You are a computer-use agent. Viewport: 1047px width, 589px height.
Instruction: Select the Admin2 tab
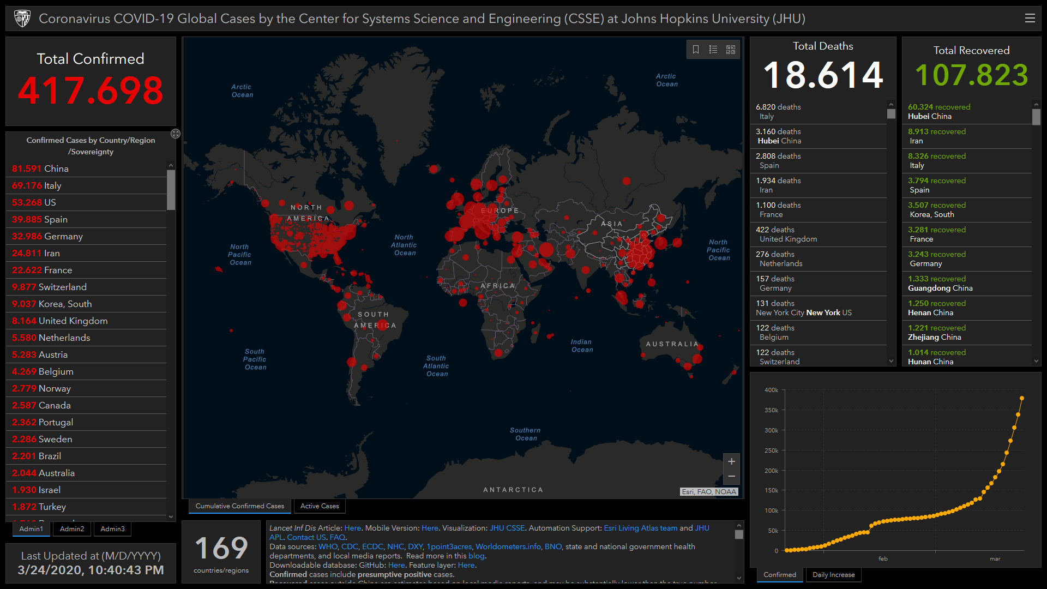click(x=72, y=529)
